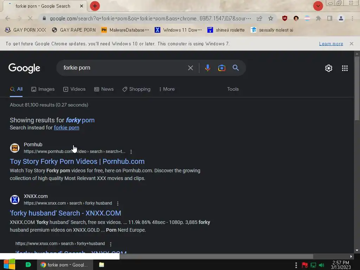Start voice search with the microphone icon
Screen dimensions: 360x270
(x=207, y=68)
